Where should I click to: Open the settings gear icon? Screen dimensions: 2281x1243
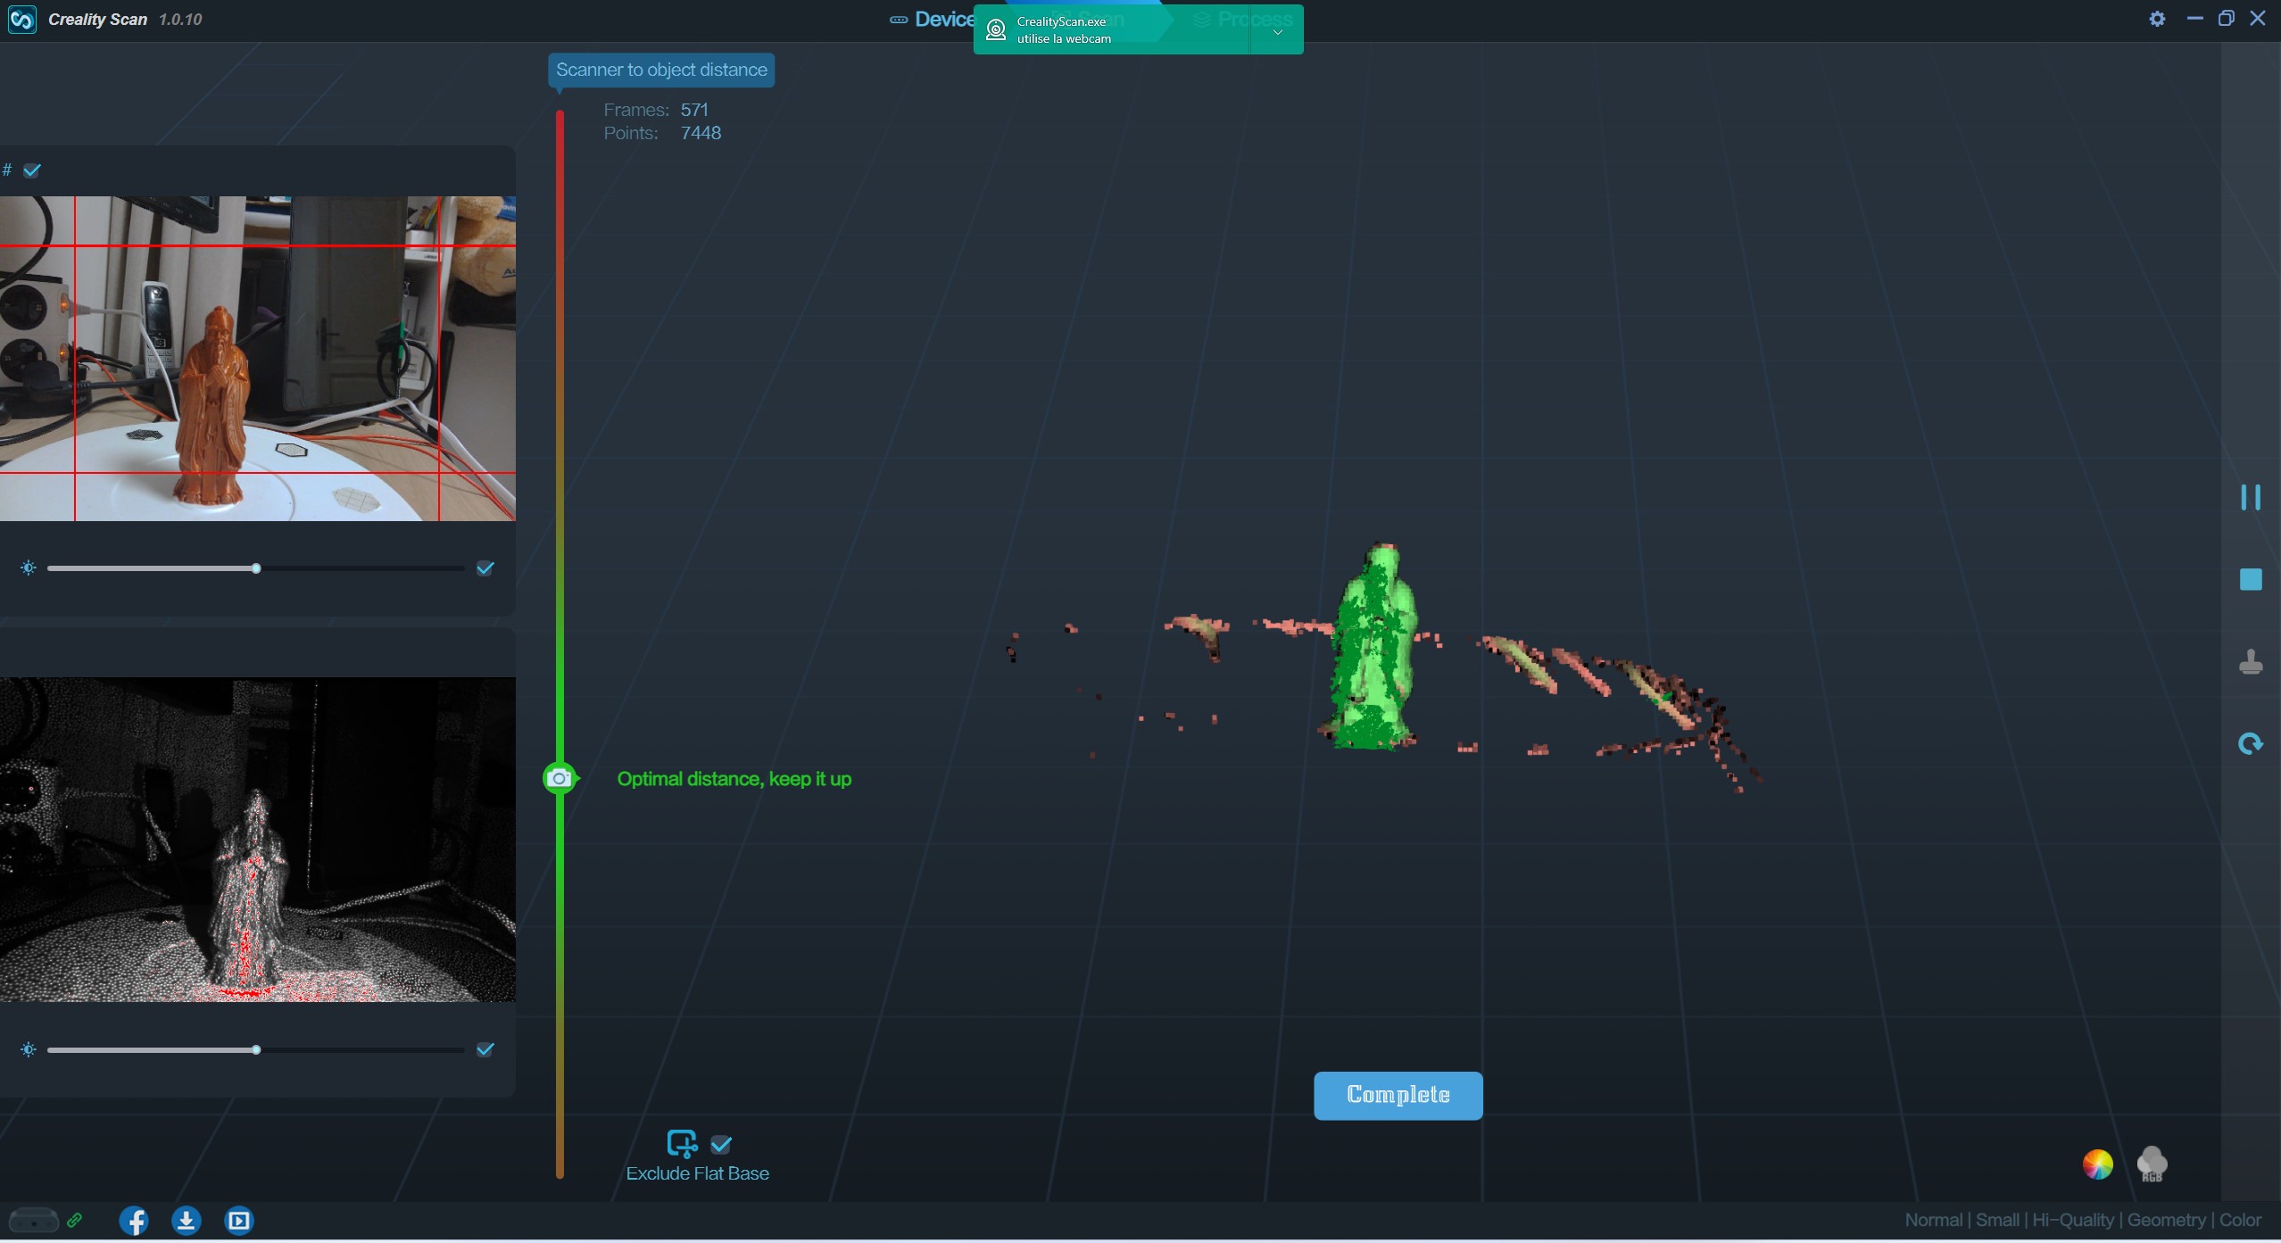(2157, 19)
